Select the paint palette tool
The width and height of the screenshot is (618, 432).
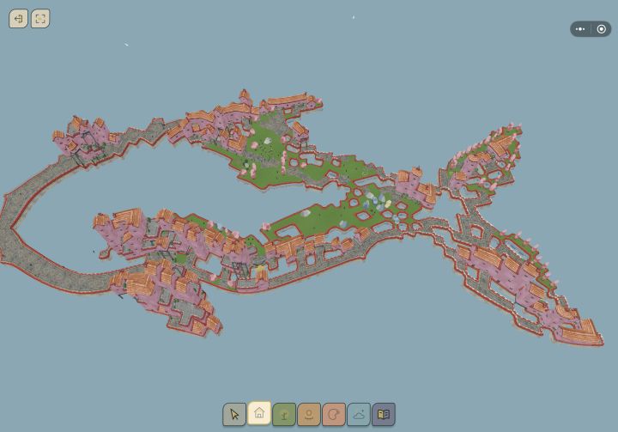[334, 414]
